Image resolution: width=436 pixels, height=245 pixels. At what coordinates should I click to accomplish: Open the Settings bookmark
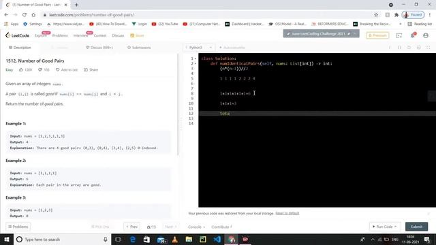[33, 24]
